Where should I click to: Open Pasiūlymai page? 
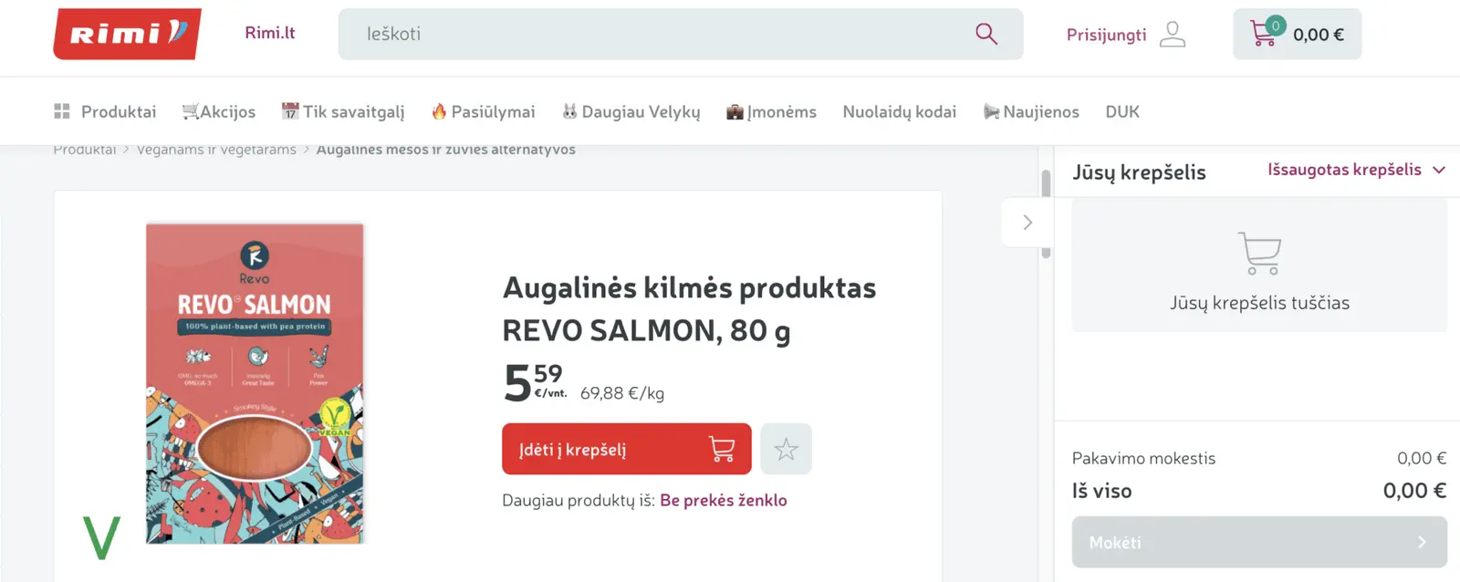(x=484, y=111)
